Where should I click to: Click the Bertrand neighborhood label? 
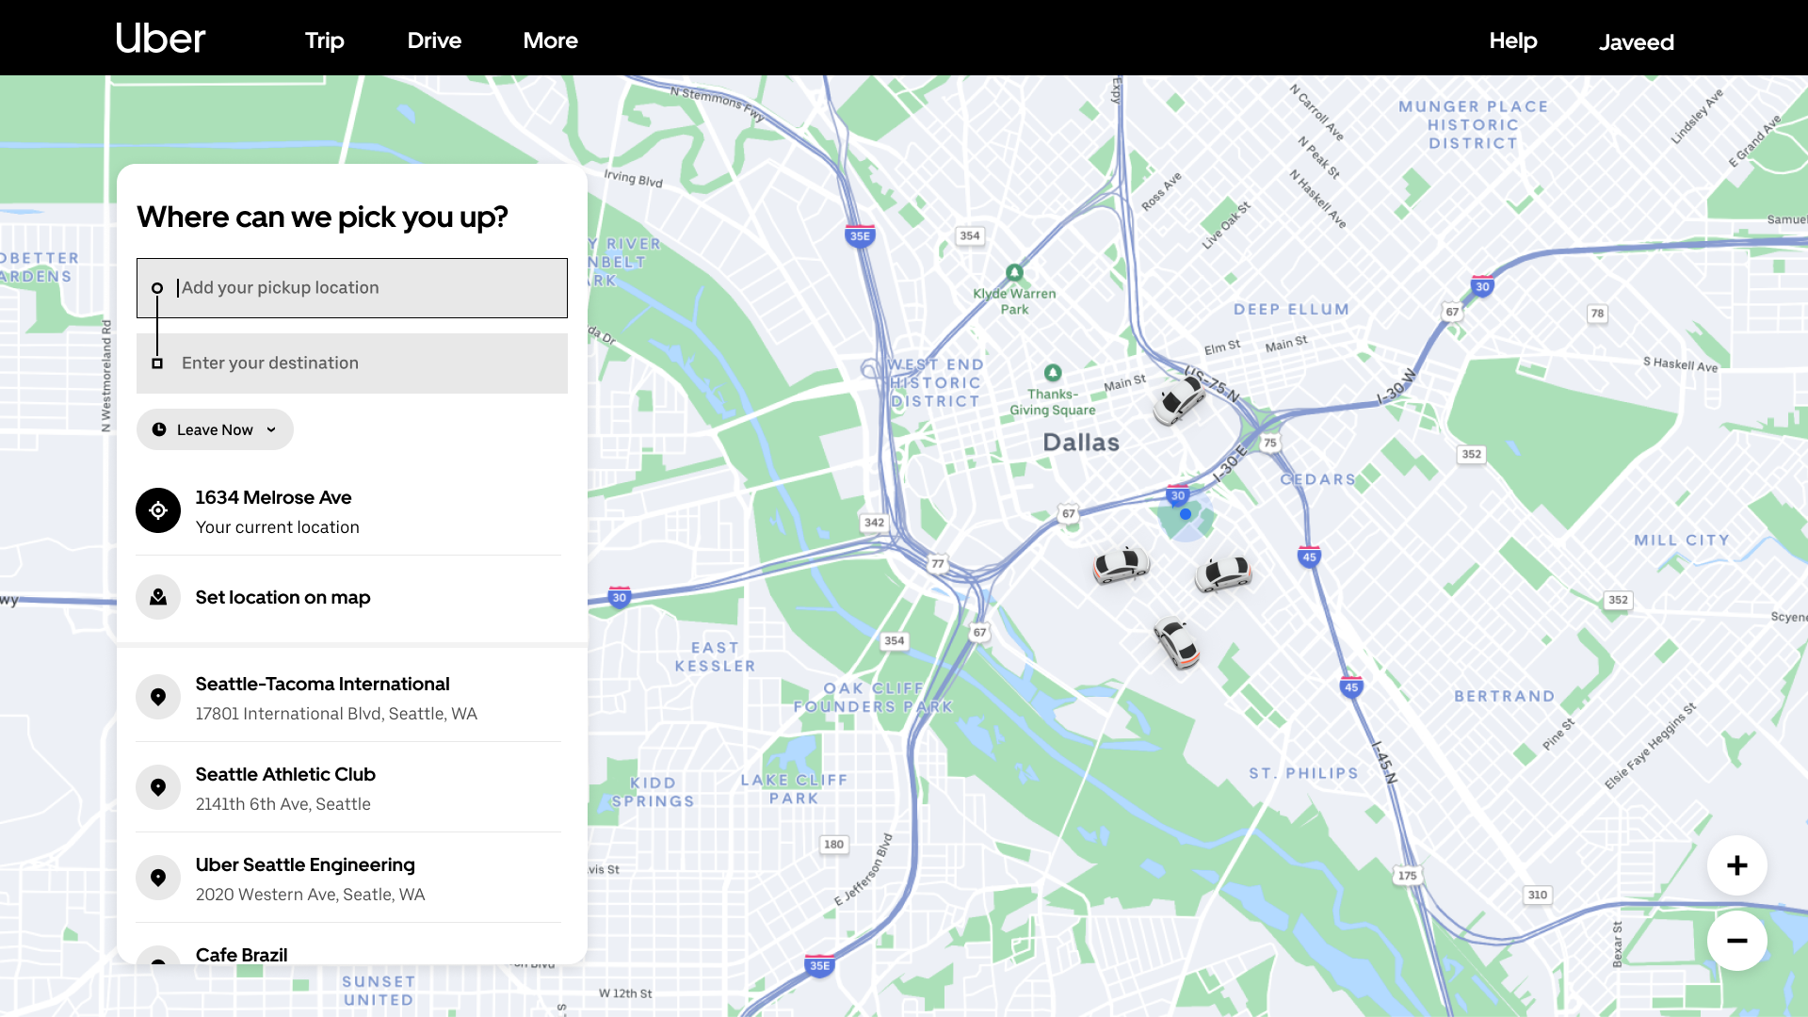click(x=1504, y=697)
